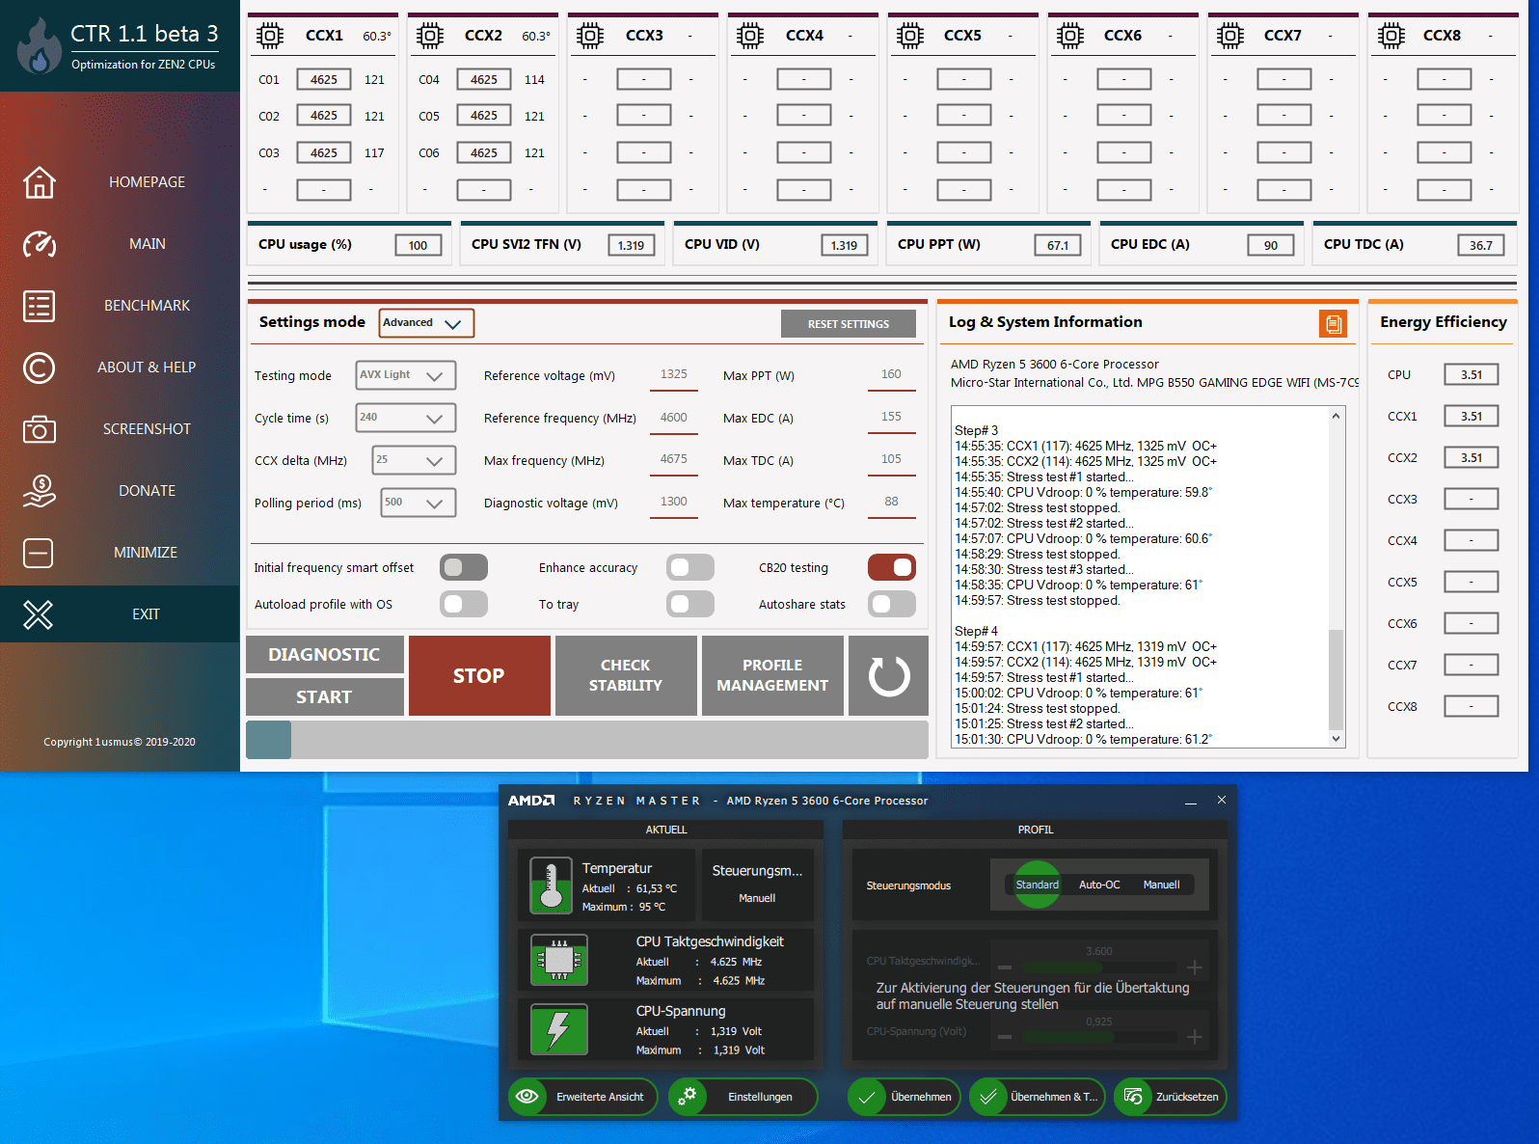Image resolution: width=1539 pixels, height=1144 pixels.
Task: Click the Main gauge icon
Action: 40,244
